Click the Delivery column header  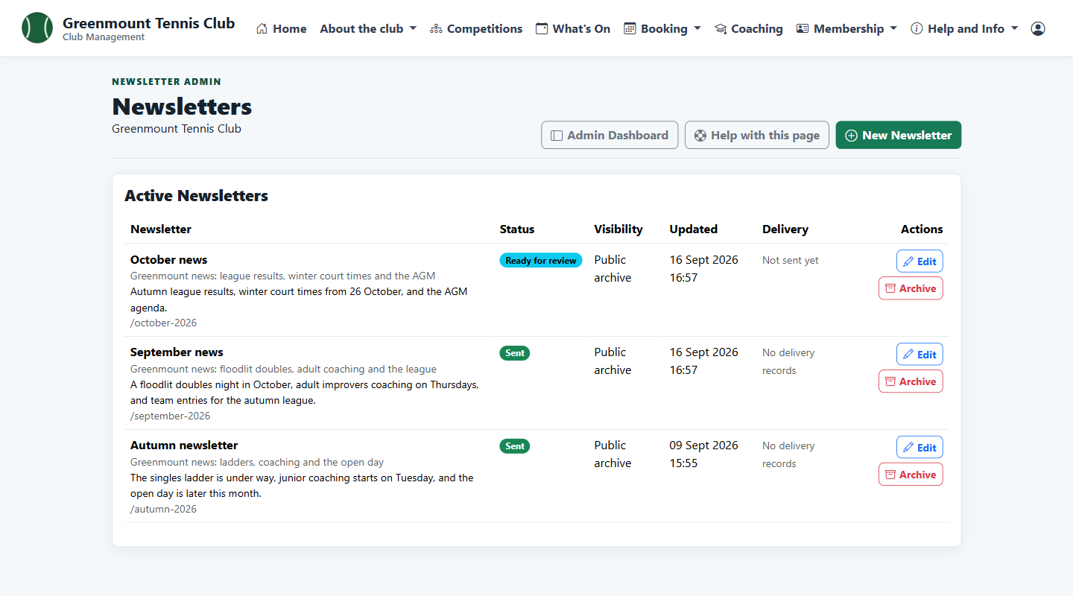point(785,229)
